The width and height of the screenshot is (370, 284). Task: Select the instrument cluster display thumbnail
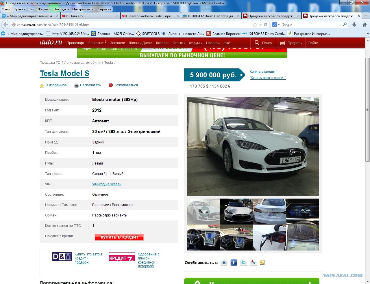[302, 212]
